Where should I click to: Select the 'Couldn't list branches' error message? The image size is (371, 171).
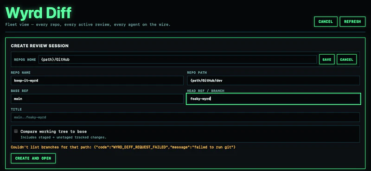click(x=123, y=147)
